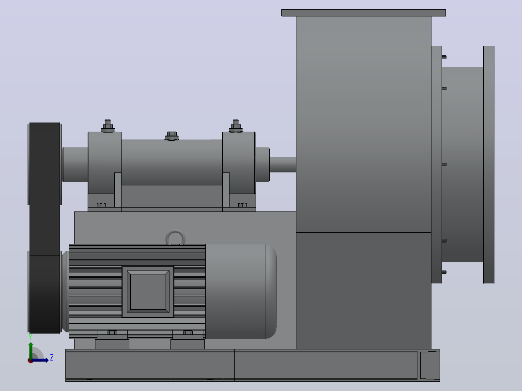The height and width of the screenshot is (391, 522).
Task: Click the green Y axis arrow of triad
Action: coord(31,350)
